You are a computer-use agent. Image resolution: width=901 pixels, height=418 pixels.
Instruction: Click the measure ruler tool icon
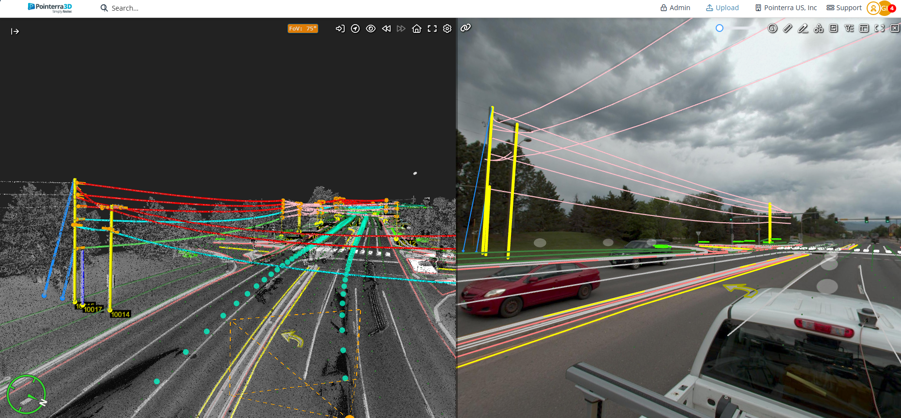click(788, 29)
